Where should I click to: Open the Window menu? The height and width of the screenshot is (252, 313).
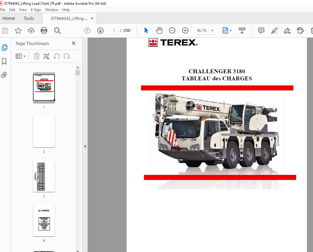51,10
